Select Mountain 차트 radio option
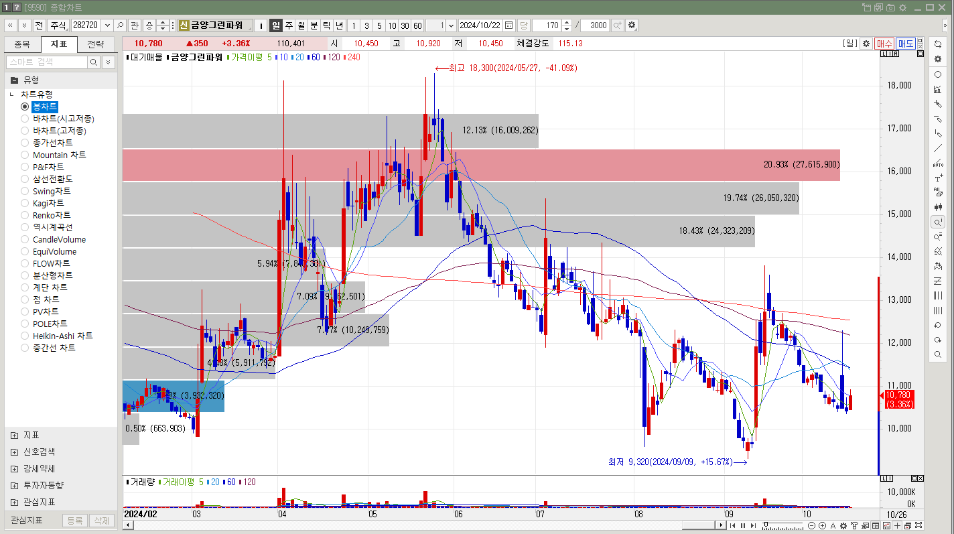The height and width of the screenshot is (534, 954). tap(25, 155)
